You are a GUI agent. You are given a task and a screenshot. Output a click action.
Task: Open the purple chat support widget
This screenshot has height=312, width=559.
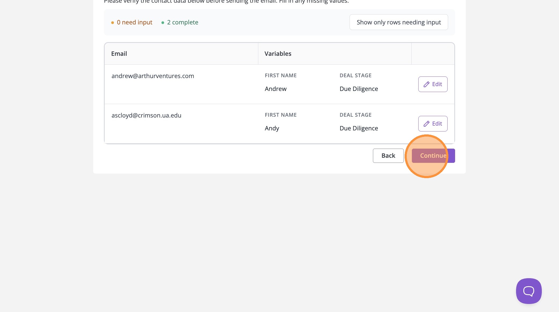click(x=528, y=291)
